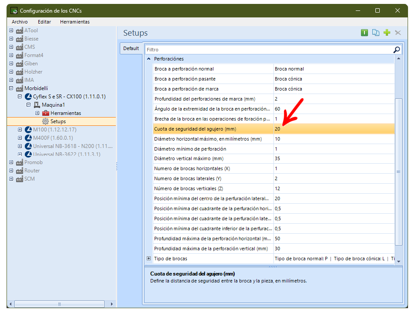Viewport: 415px width, 316px height.
Task: Open the Herramientas menu
Action: pyautogui.click(x=74, y=22)
